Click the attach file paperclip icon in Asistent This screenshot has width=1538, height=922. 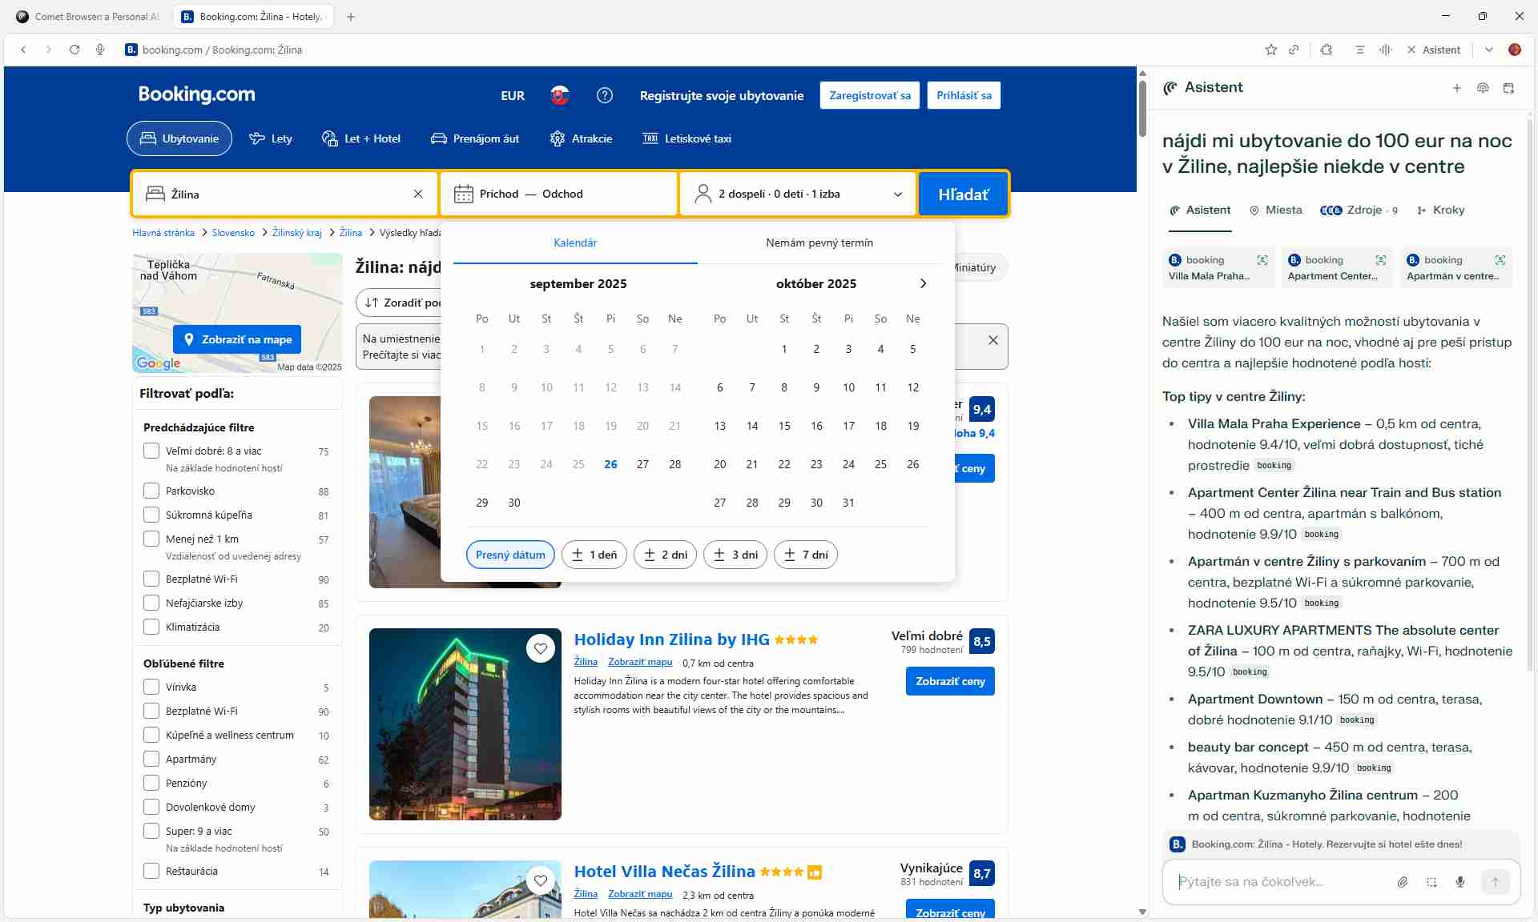[x=1402, y=882]
